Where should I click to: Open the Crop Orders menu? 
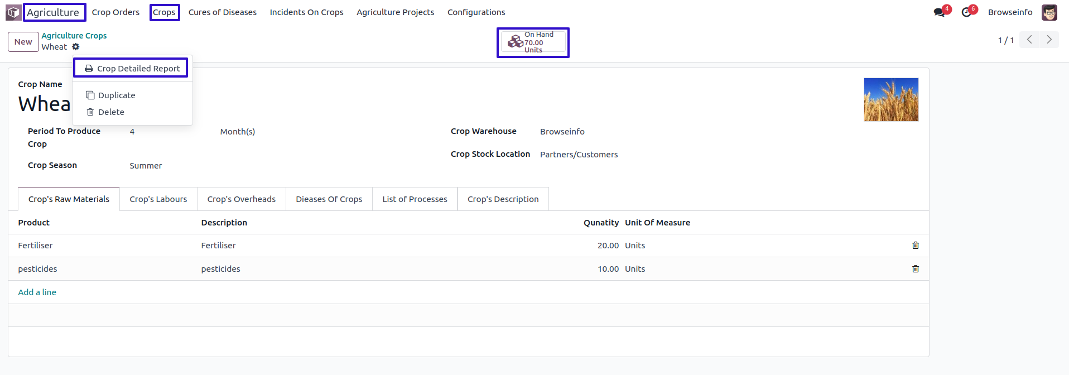(x=115, y=12)
